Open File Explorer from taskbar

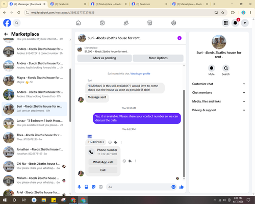coord(44,200)
